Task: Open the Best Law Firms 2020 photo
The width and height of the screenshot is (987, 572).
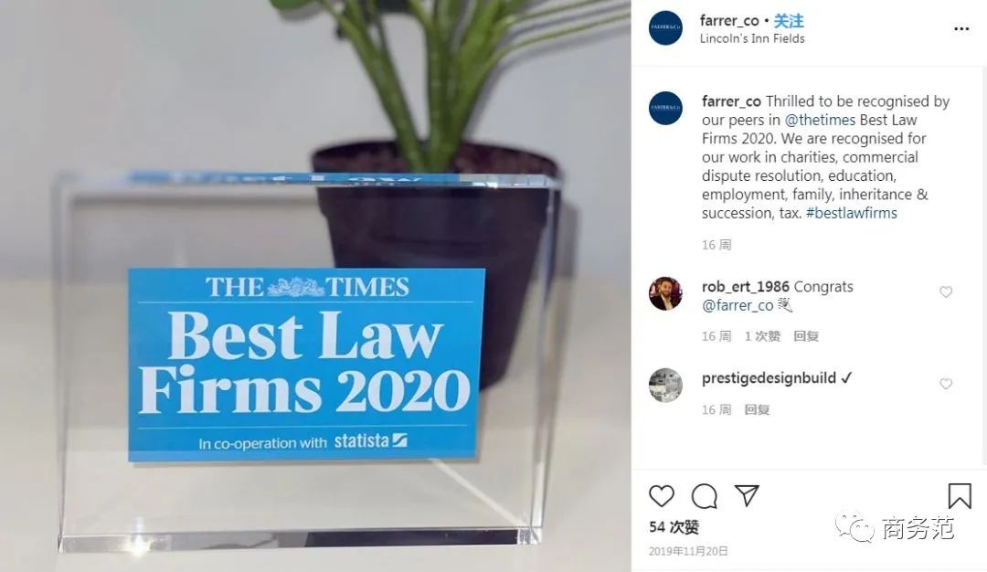Action: tap(315, 286)
